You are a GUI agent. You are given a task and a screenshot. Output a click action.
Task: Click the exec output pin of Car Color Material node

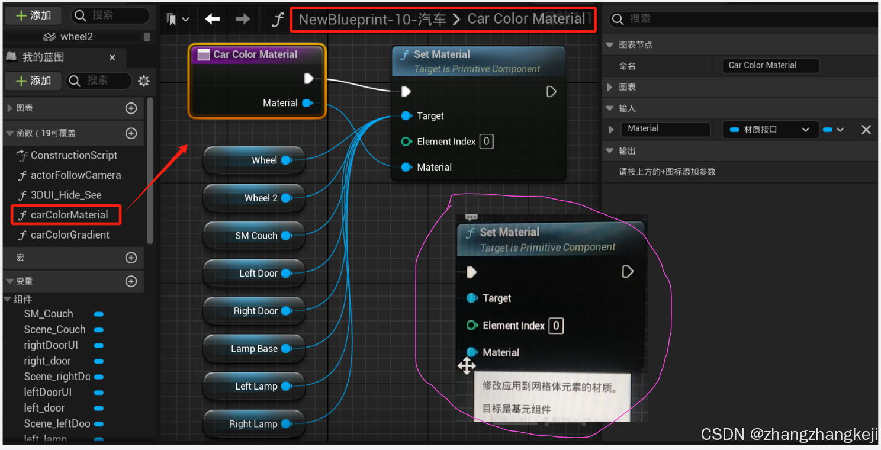(x=309, y=78)
